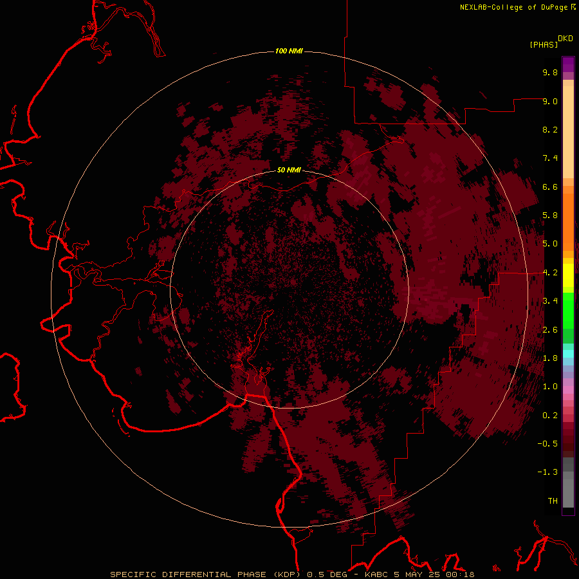Click the 50 NMI range ring label
The width and height of the screenshot is (579, 579).
(289, 170)
